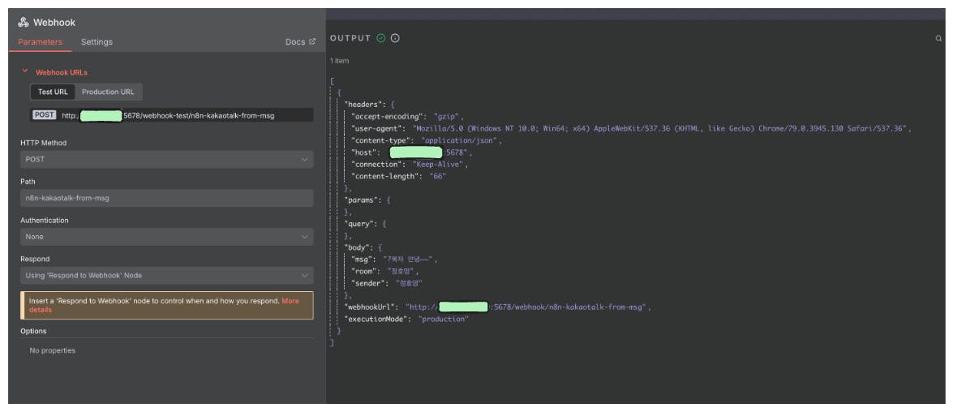Image resolution: width=953 pixels, height=412 pixels.
Task: Click the "sender" key in body
Action: click(x=370, y=283)
